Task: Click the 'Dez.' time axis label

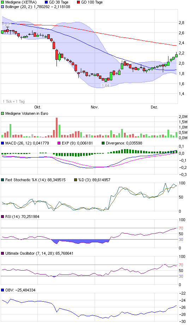Action: point(154,107)
